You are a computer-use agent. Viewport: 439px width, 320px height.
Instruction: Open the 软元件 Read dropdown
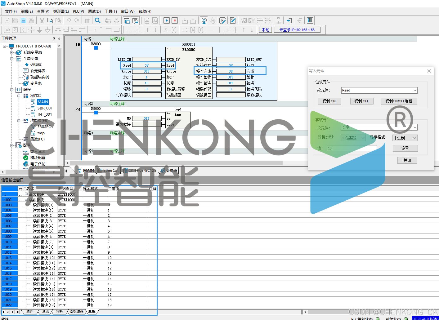click(414, 91)
